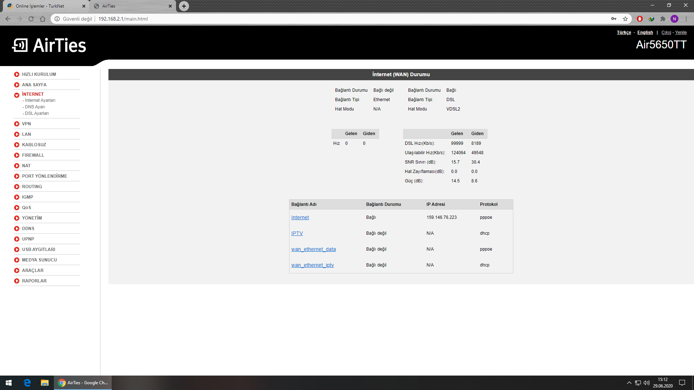Screen dimensions: 694x390
Task: Expand the YÖNETİM menu arrow
Action: (x=17, y=218)
